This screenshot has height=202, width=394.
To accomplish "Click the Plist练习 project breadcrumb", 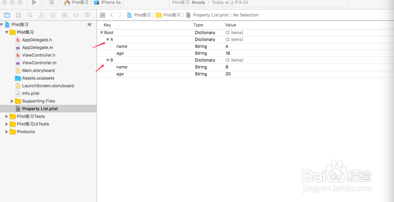I will (x=139, y=15).
